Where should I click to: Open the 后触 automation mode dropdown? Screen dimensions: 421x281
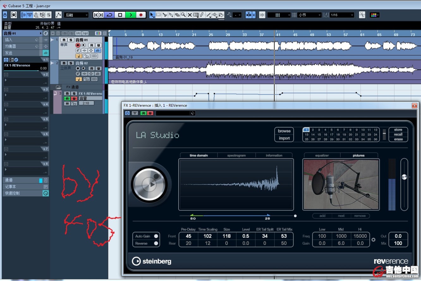(76, 15)
